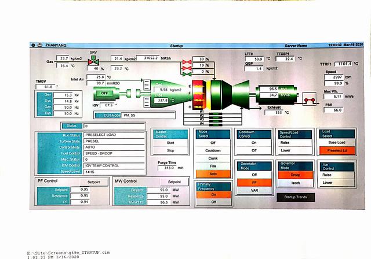The height and width of the screenshot is (259, 371).
Task: Turn Primary Frequency Off
Action: (x=214, y=202)
